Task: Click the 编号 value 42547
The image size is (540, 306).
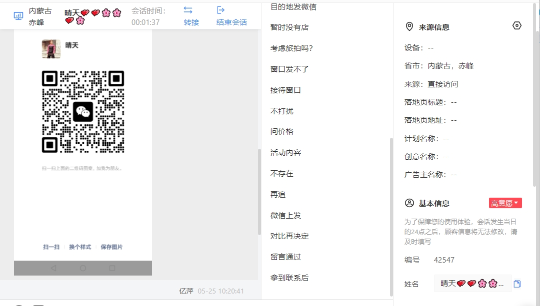Action: [444, 260]
